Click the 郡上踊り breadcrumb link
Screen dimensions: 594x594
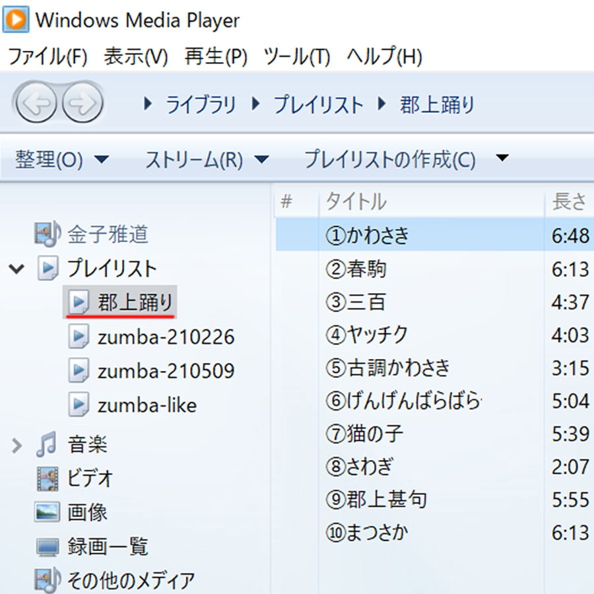(437, 104)
